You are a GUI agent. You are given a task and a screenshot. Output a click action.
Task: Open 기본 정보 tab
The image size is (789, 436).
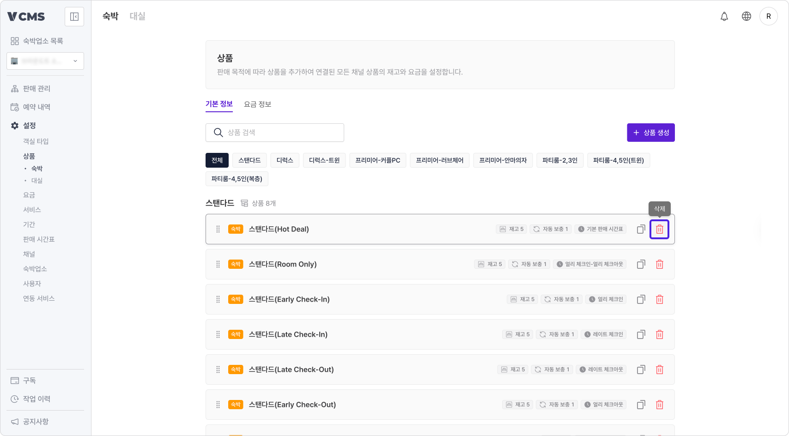coord(219,104)
